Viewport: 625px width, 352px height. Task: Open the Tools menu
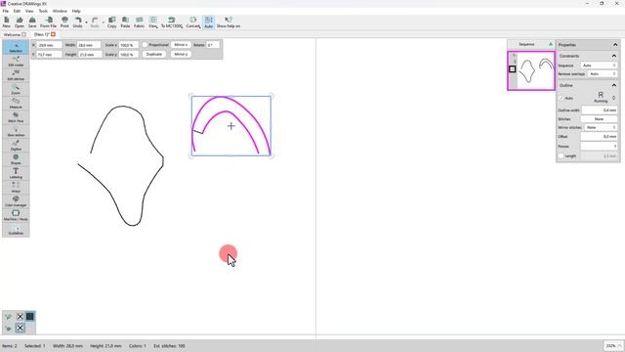(43, 11)
